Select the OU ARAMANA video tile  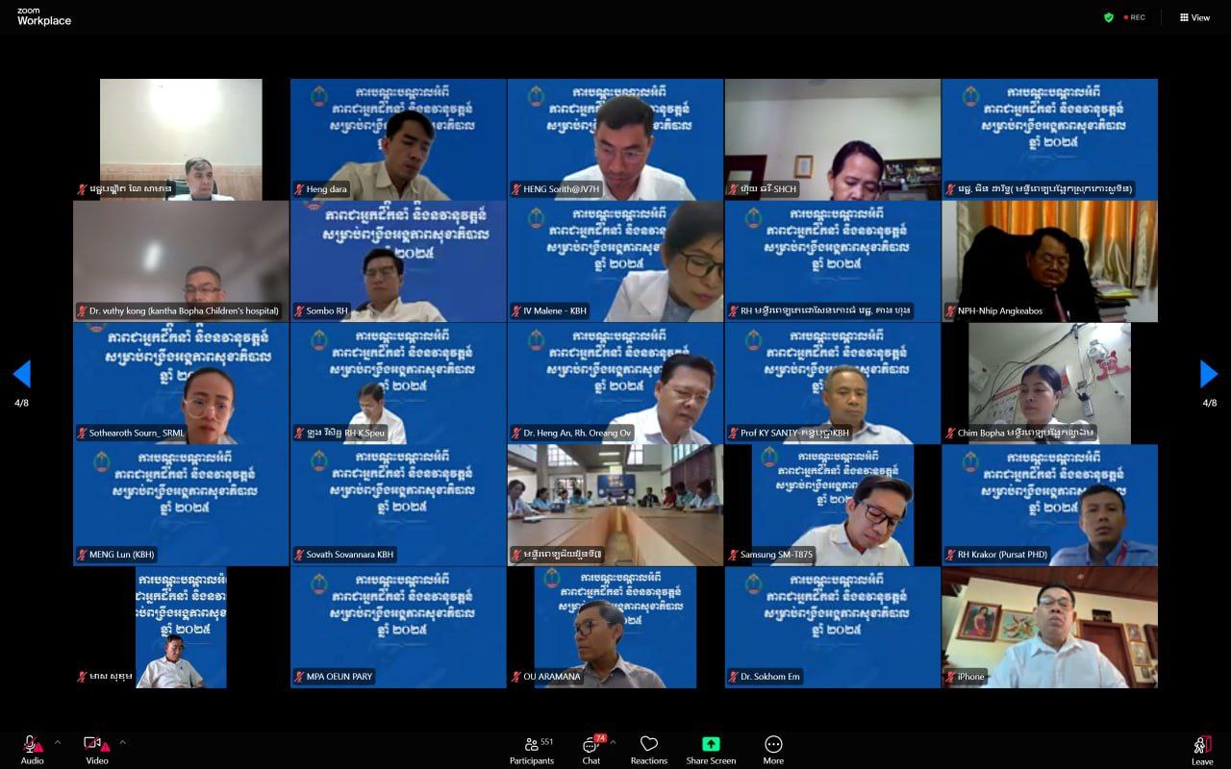[x=615, y=627]
